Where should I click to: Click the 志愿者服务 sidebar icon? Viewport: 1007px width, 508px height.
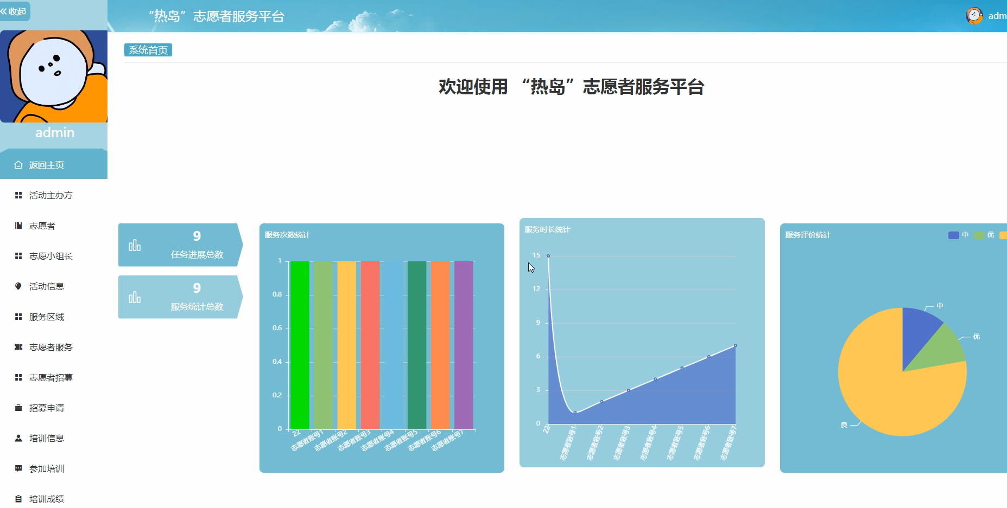point(17,347)
